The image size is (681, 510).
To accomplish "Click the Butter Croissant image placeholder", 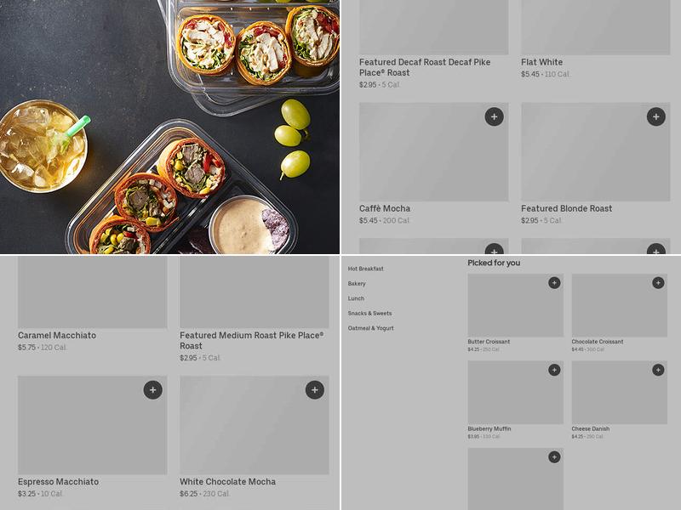I will pos(516,305).
